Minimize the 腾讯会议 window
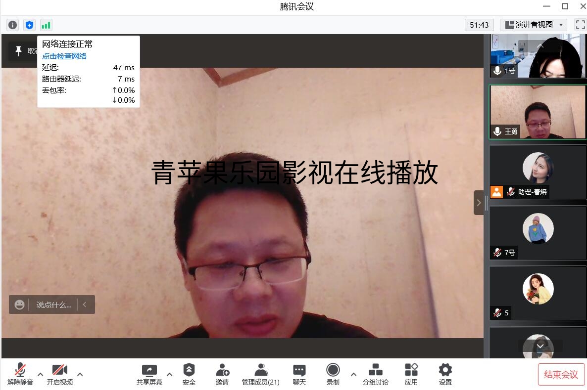This screenshot has width=587, height=390. tap(546, 6)
